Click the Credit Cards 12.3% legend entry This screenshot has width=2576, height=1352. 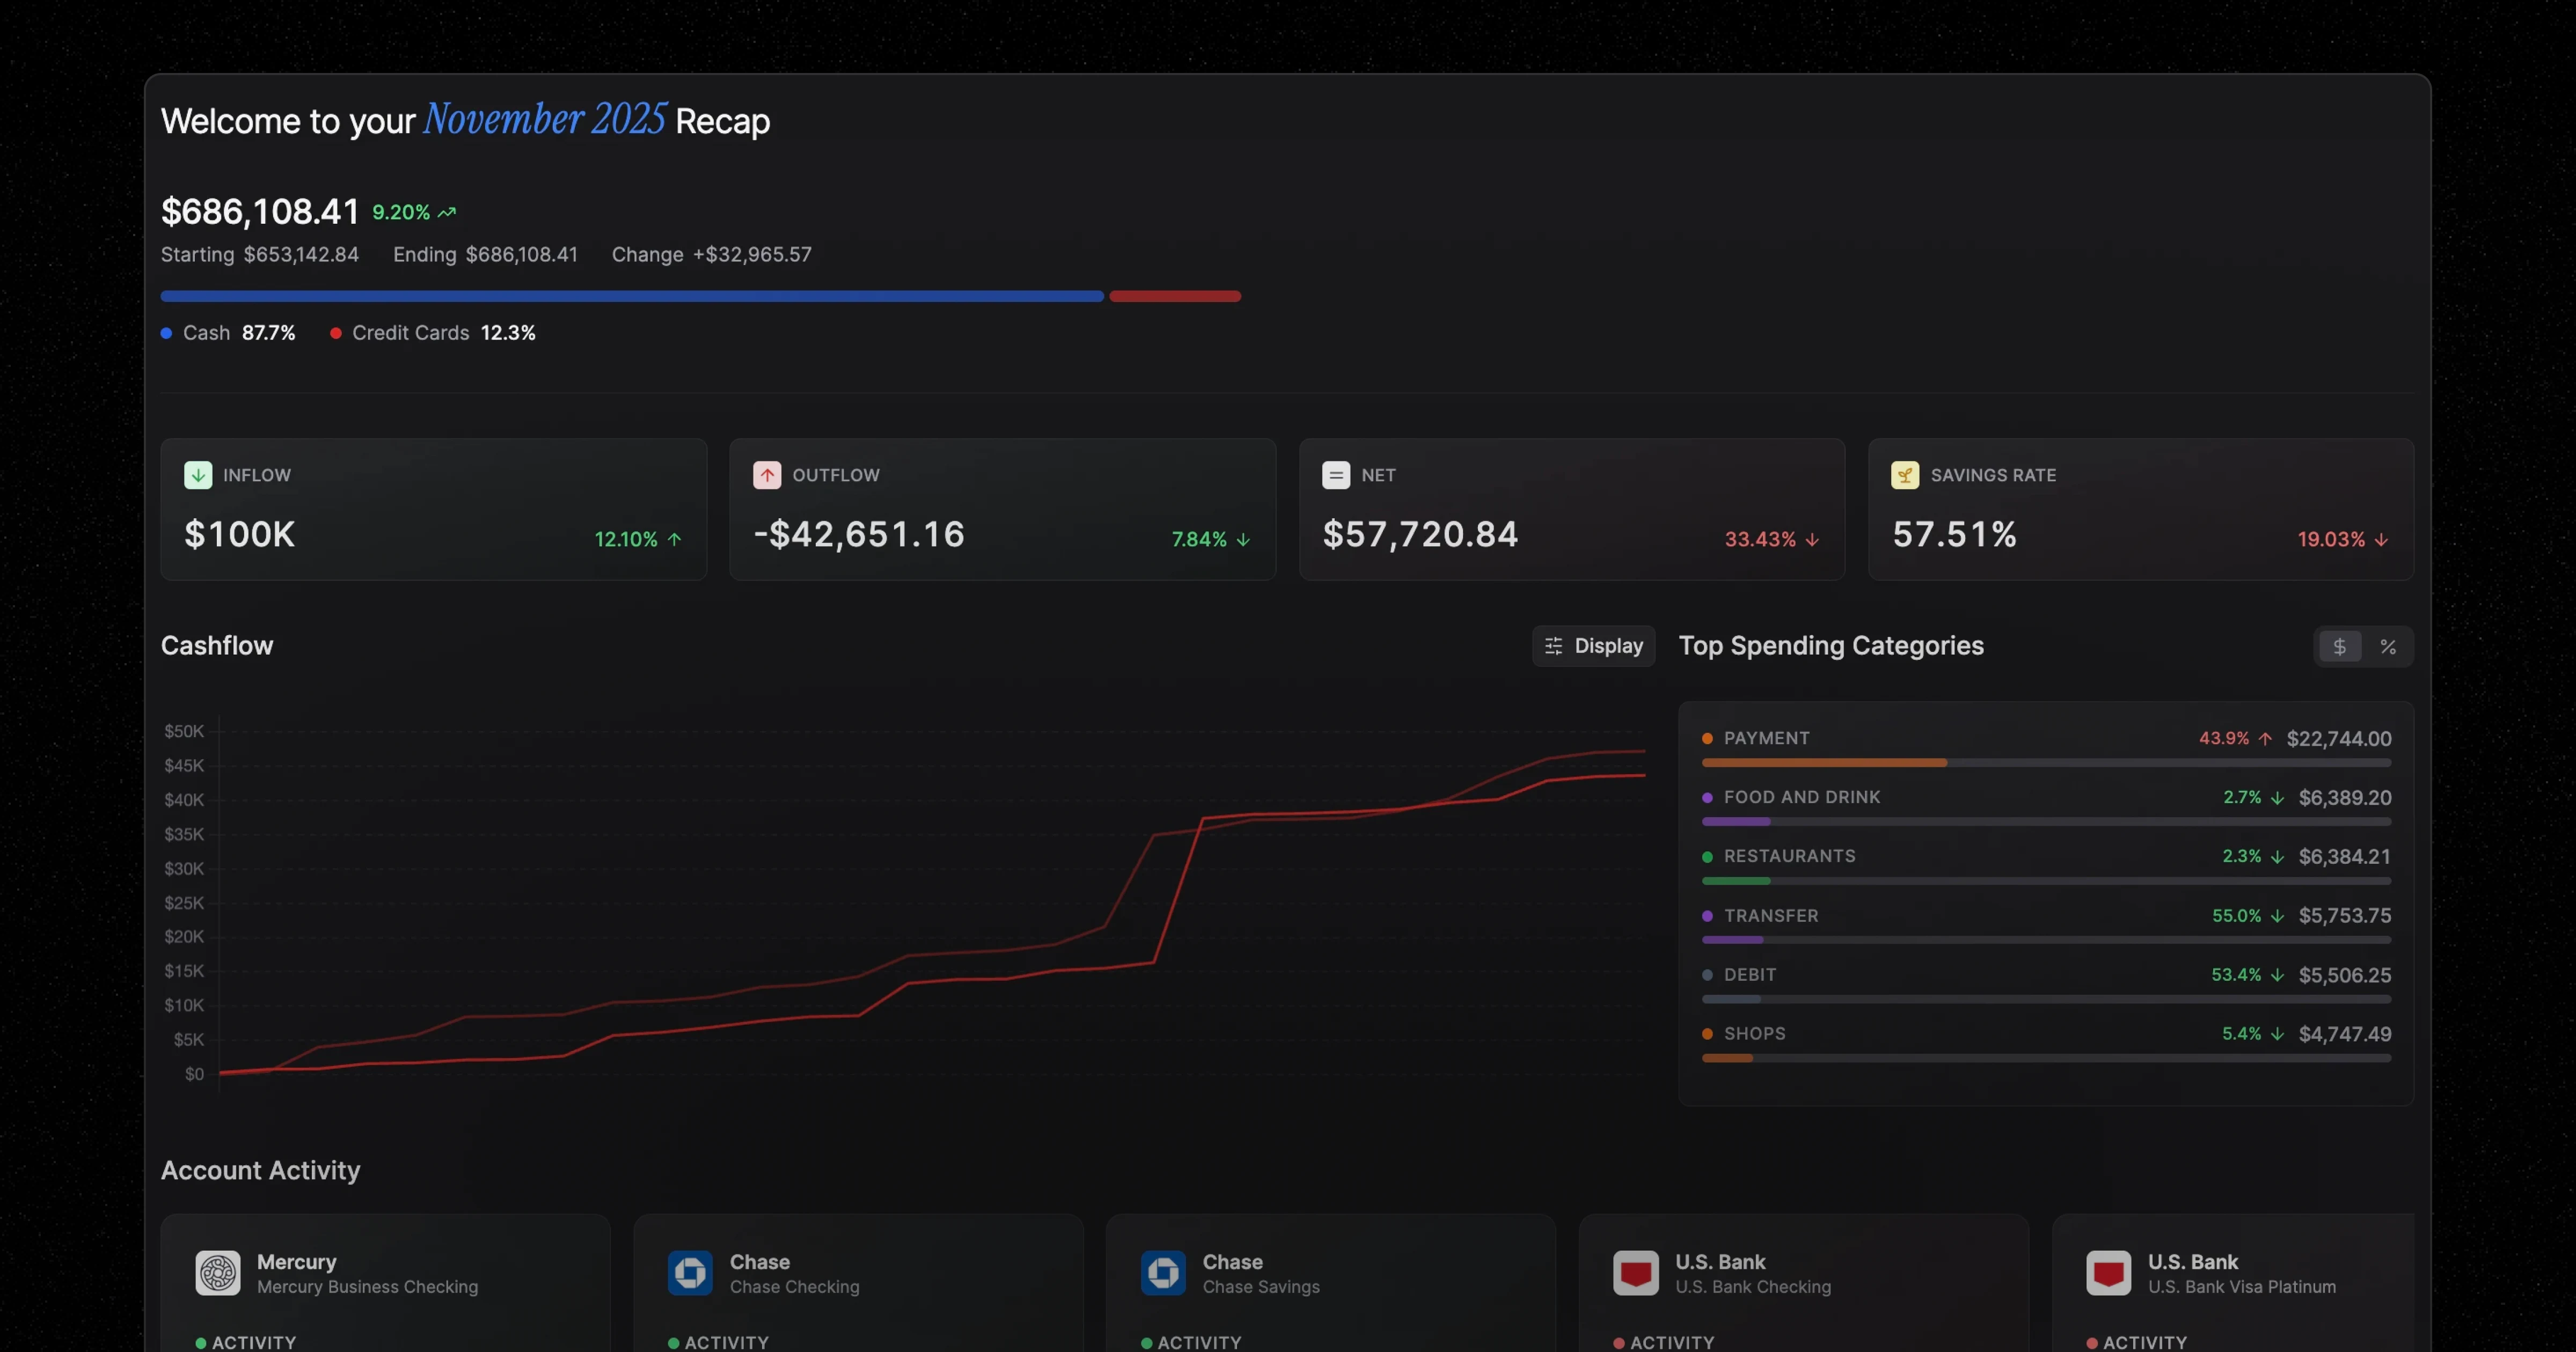[432, 332]
